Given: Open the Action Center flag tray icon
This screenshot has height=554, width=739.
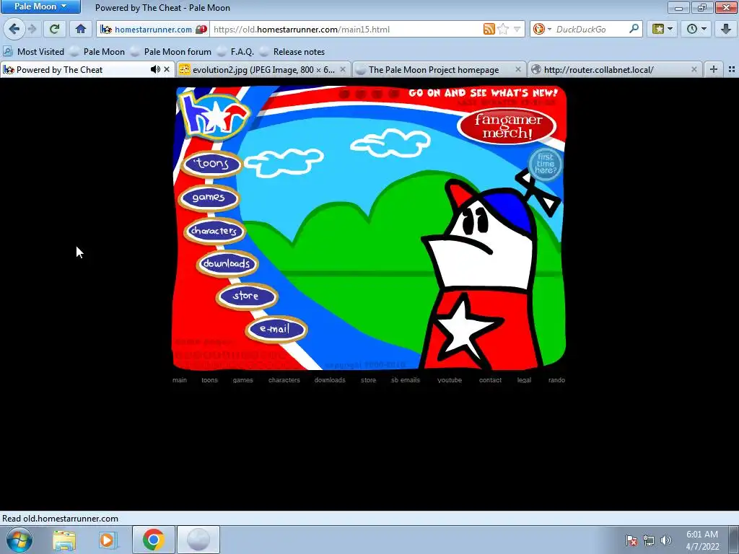Looking at the screenshot, I should tap(631, 541).
